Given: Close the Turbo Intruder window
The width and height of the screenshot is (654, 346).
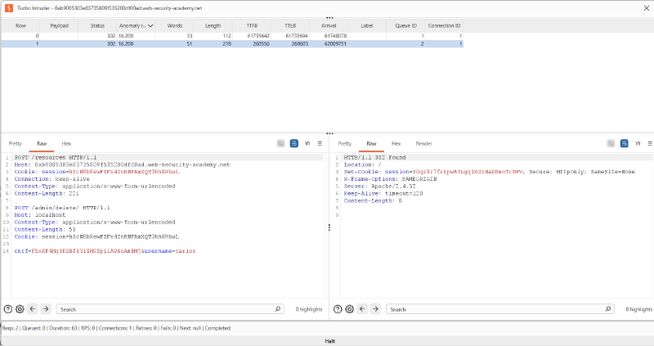Looking at the screenshot, I should (646, 8).
